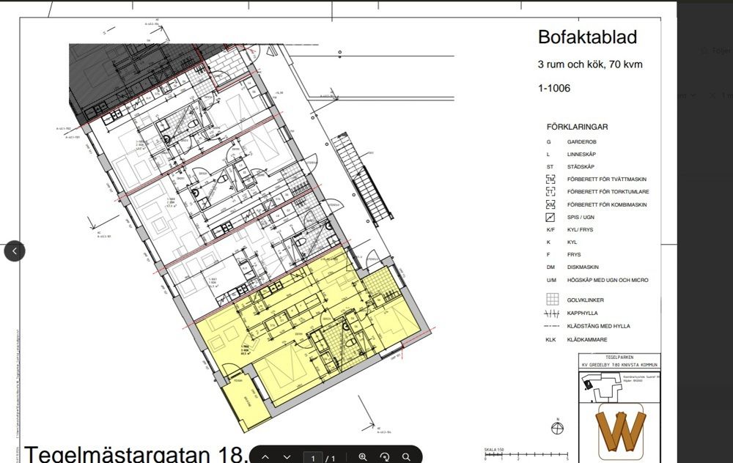The image size is (733, 463).
Task: Zoom in with the plus magnifier icon
Action: tap(363, 457)
